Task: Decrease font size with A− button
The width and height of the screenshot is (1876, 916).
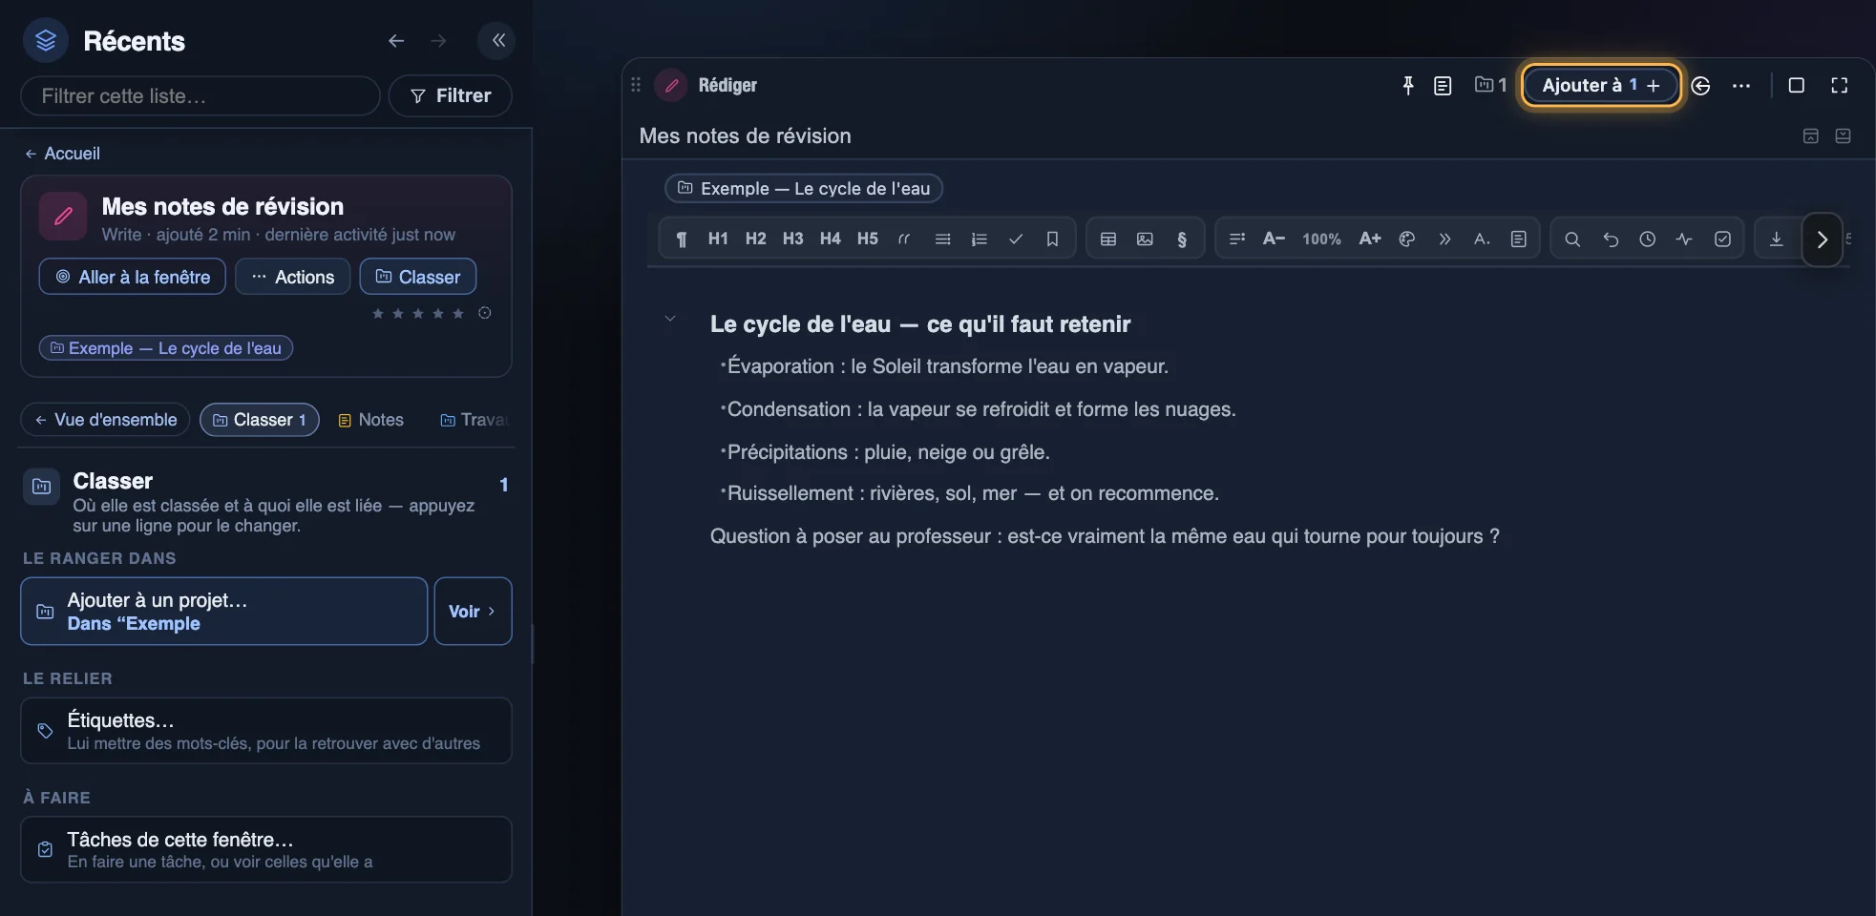Action: (x=1274, y=239)
